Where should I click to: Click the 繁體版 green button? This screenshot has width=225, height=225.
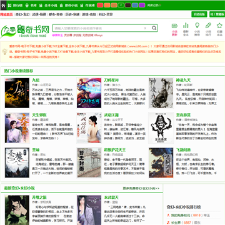click(x=217, y=14)
